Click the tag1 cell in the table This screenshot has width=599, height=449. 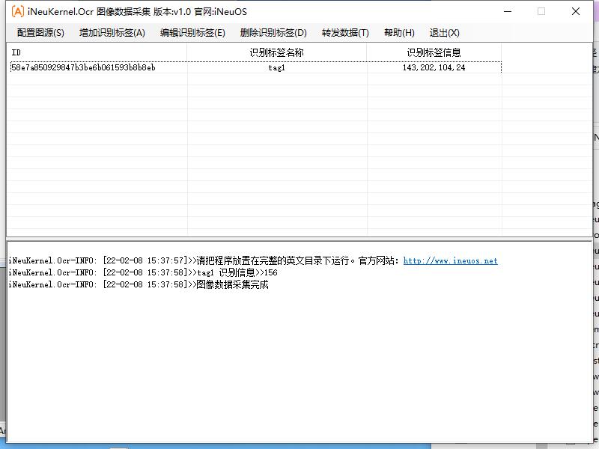[277, 67]
